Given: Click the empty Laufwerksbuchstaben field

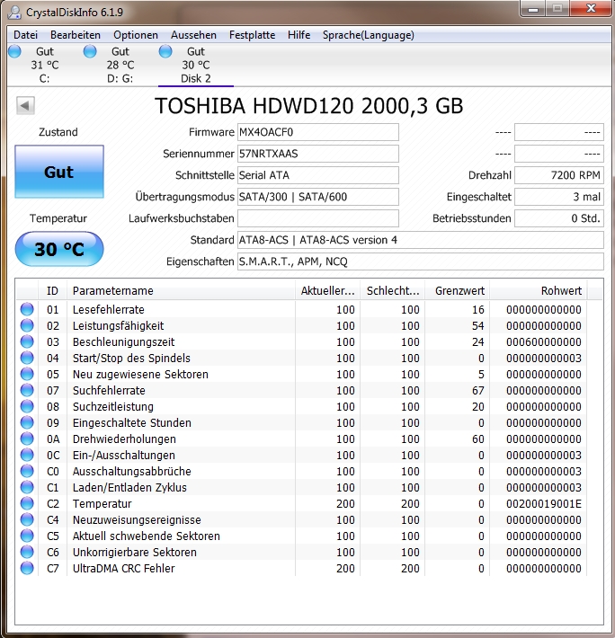Looking at the screenshot, I should [318, 218].
